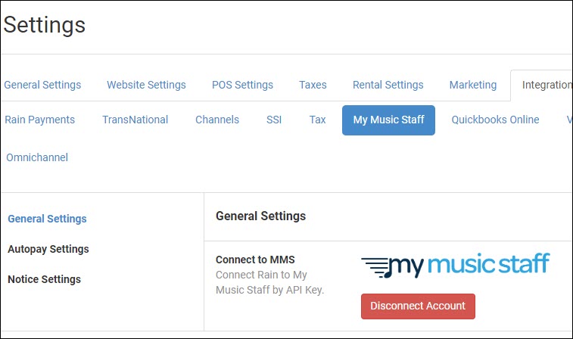
Task: Open the SSI integration tab
Action: pos(274,120)
